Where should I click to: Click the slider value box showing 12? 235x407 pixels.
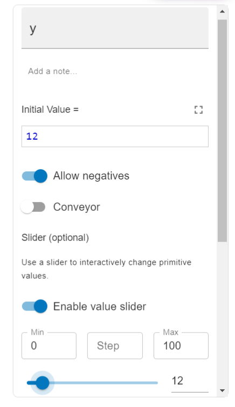[190, 381]
